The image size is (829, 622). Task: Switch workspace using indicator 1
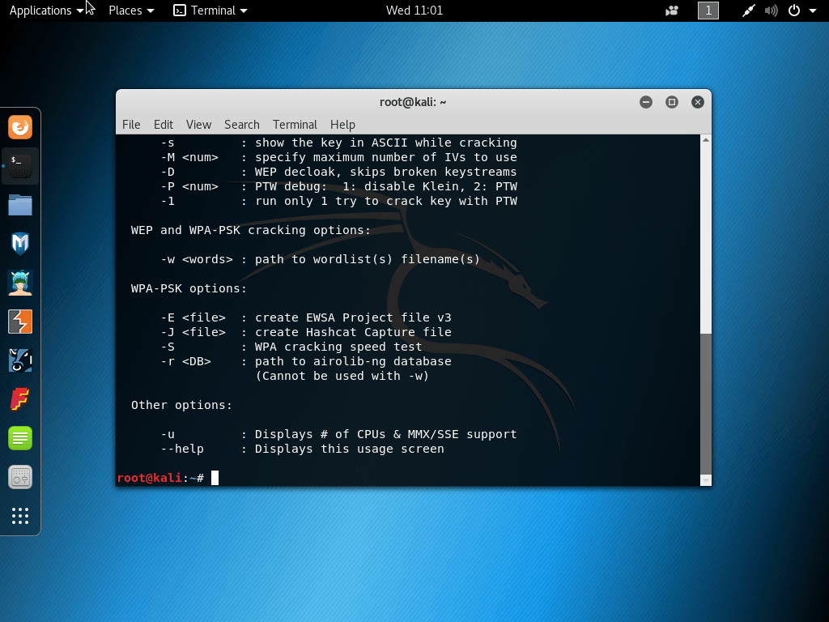coord(708,11)
